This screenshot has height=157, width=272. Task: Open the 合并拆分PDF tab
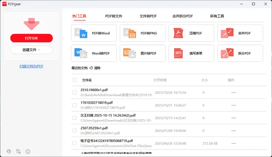point(183,16)
